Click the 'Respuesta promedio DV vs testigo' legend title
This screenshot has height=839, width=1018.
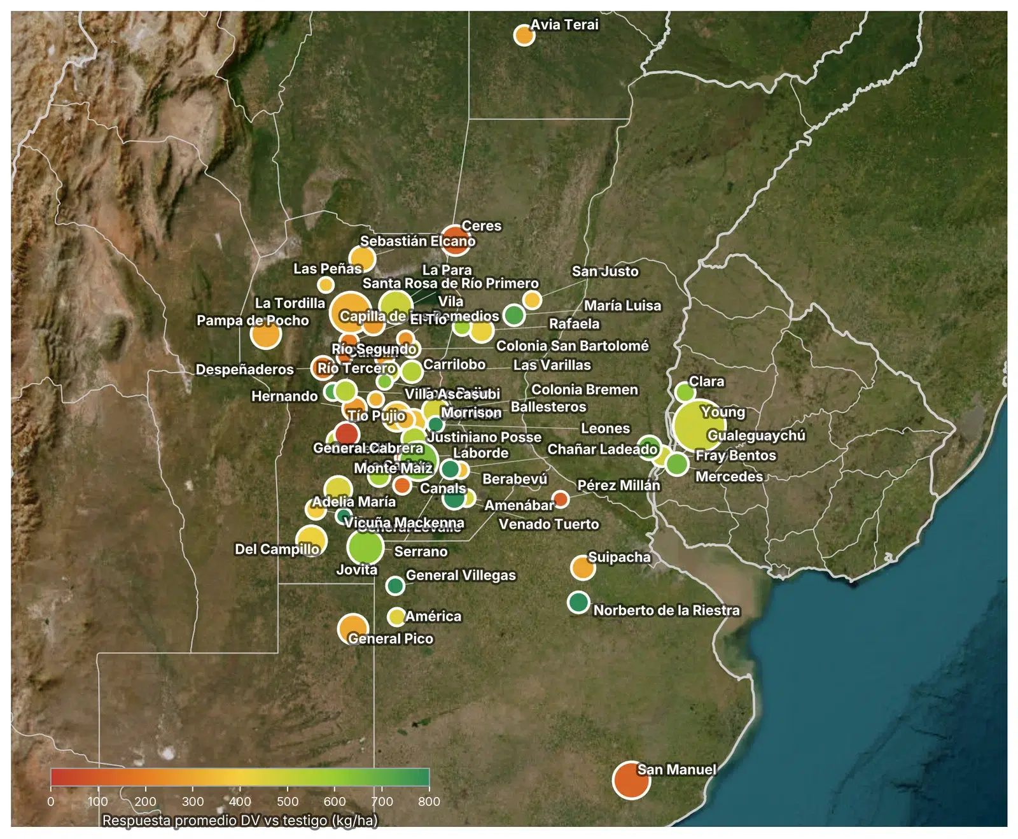(240, 821)
